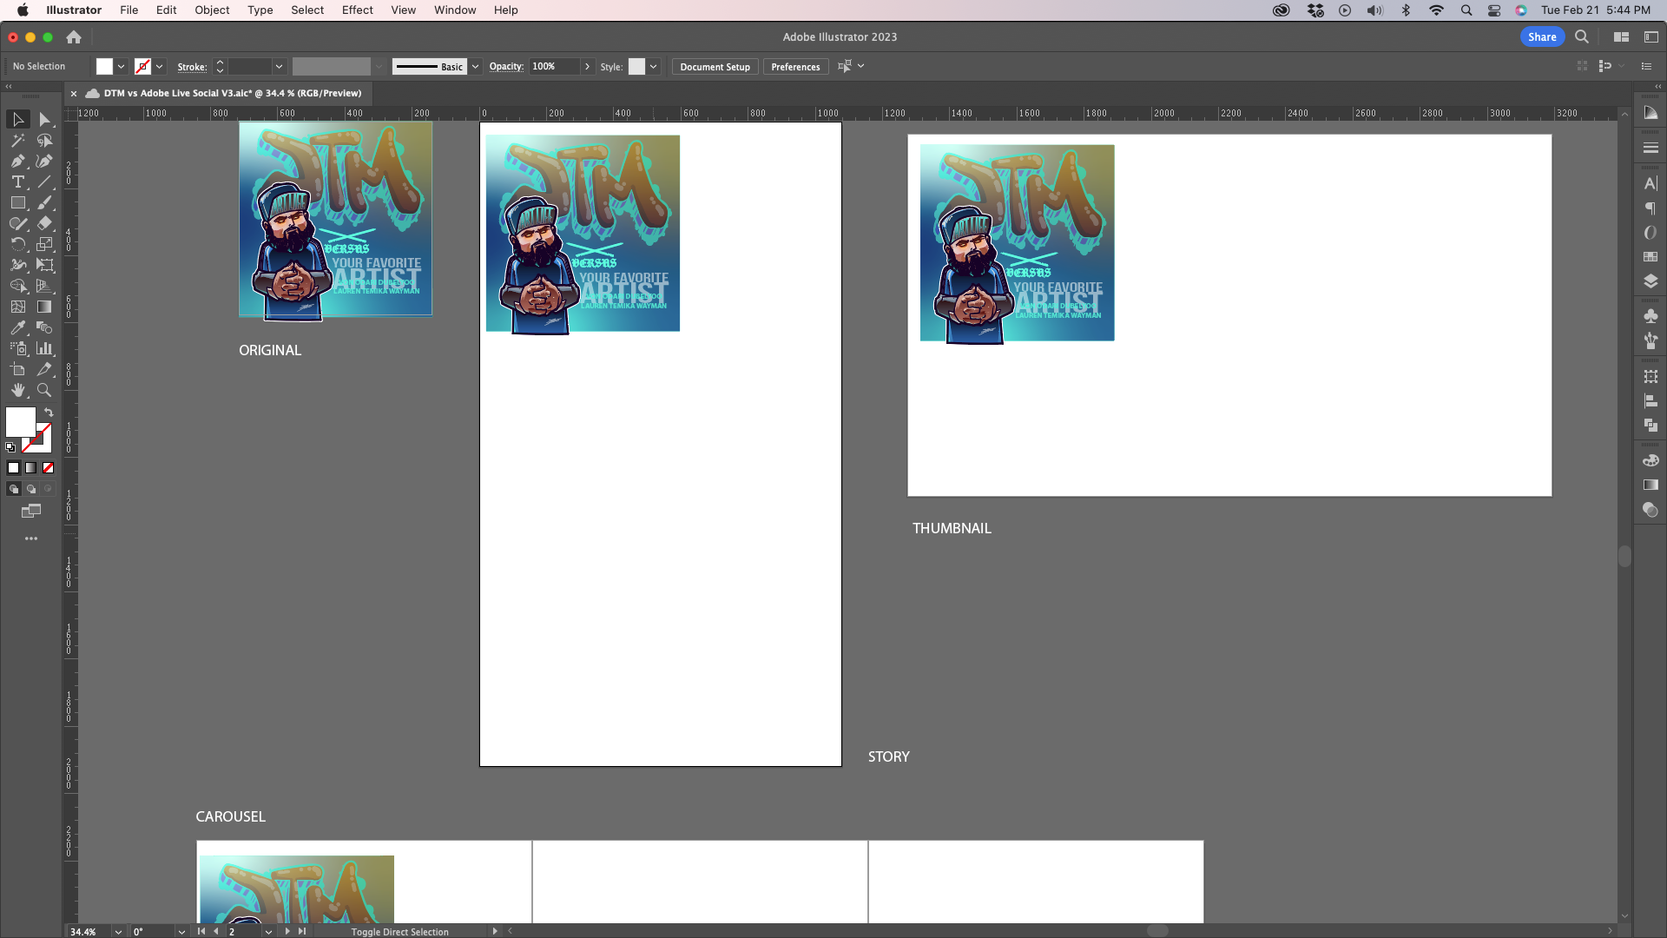Viewport: 1667px width, 938px height.
Task: Open the Character panel icon
Action: tap(1651, 183)
